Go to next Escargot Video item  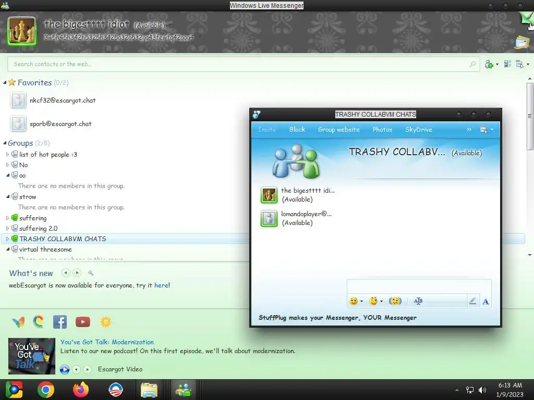(x=88, y=369)
